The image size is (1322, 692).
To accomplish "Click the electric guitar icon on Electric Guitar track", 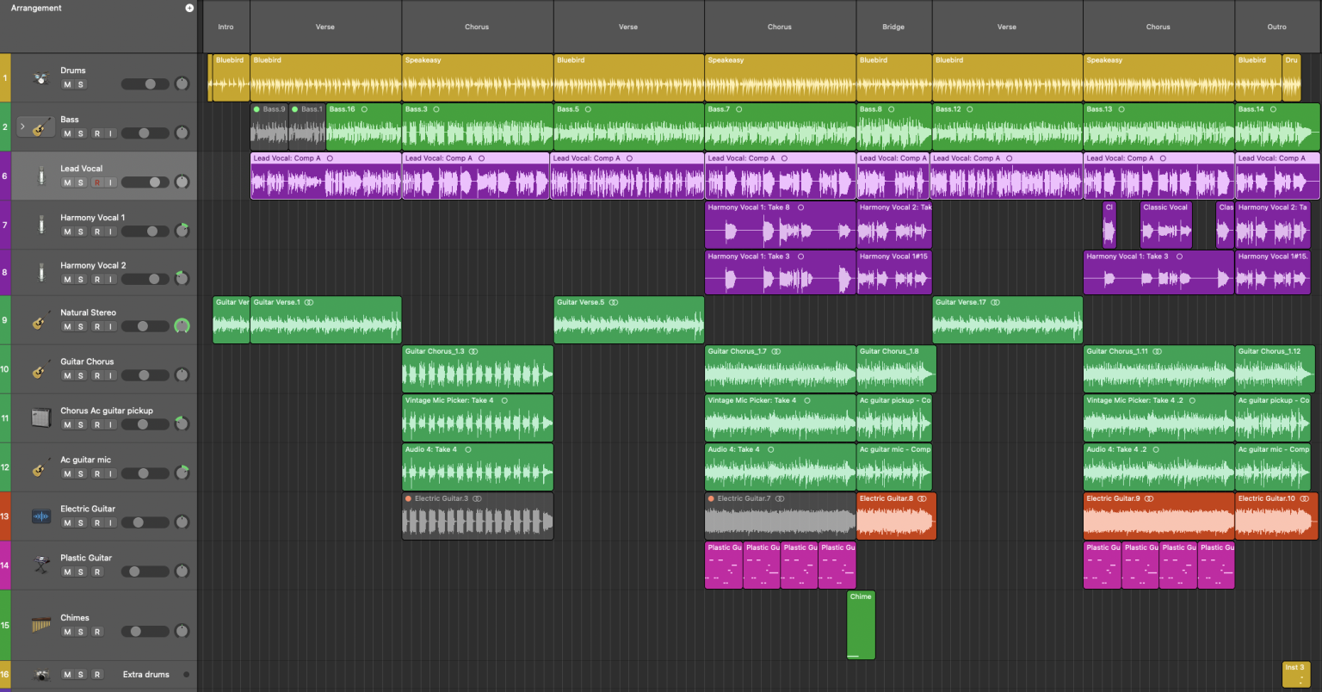I will pyautogui.click(x=40, y=516).
